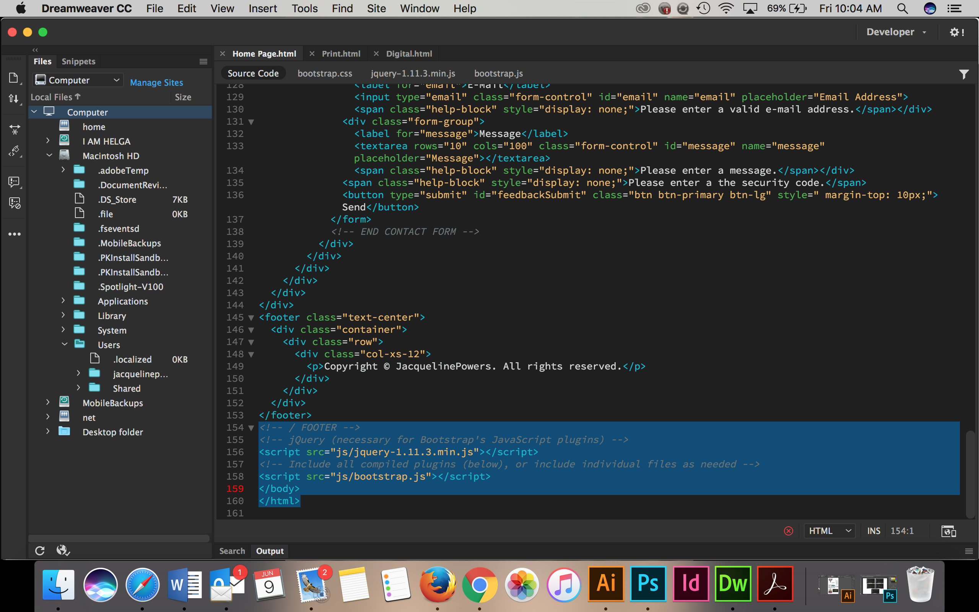Image resolution: width=979 pixels, height=612 pixels.
Task: Open the HTML language mode dropdown
Action: coord(829,531)
